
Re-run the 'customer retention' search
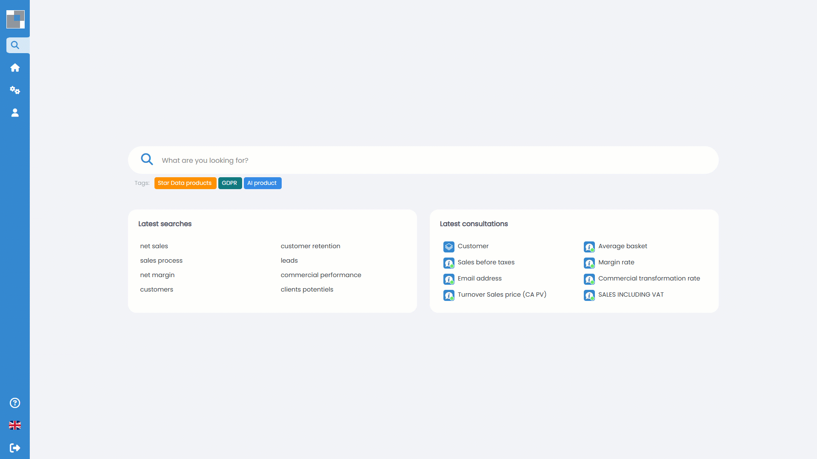[310, 246]
